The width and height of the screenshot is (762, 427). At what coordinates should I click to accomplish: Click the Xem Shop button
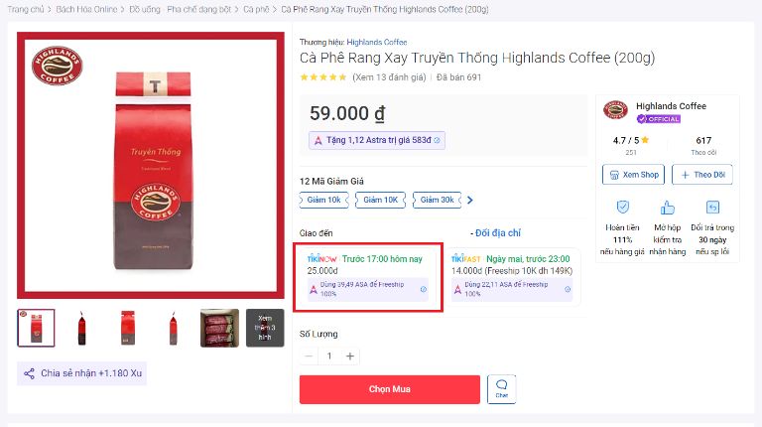coord(633,175)
